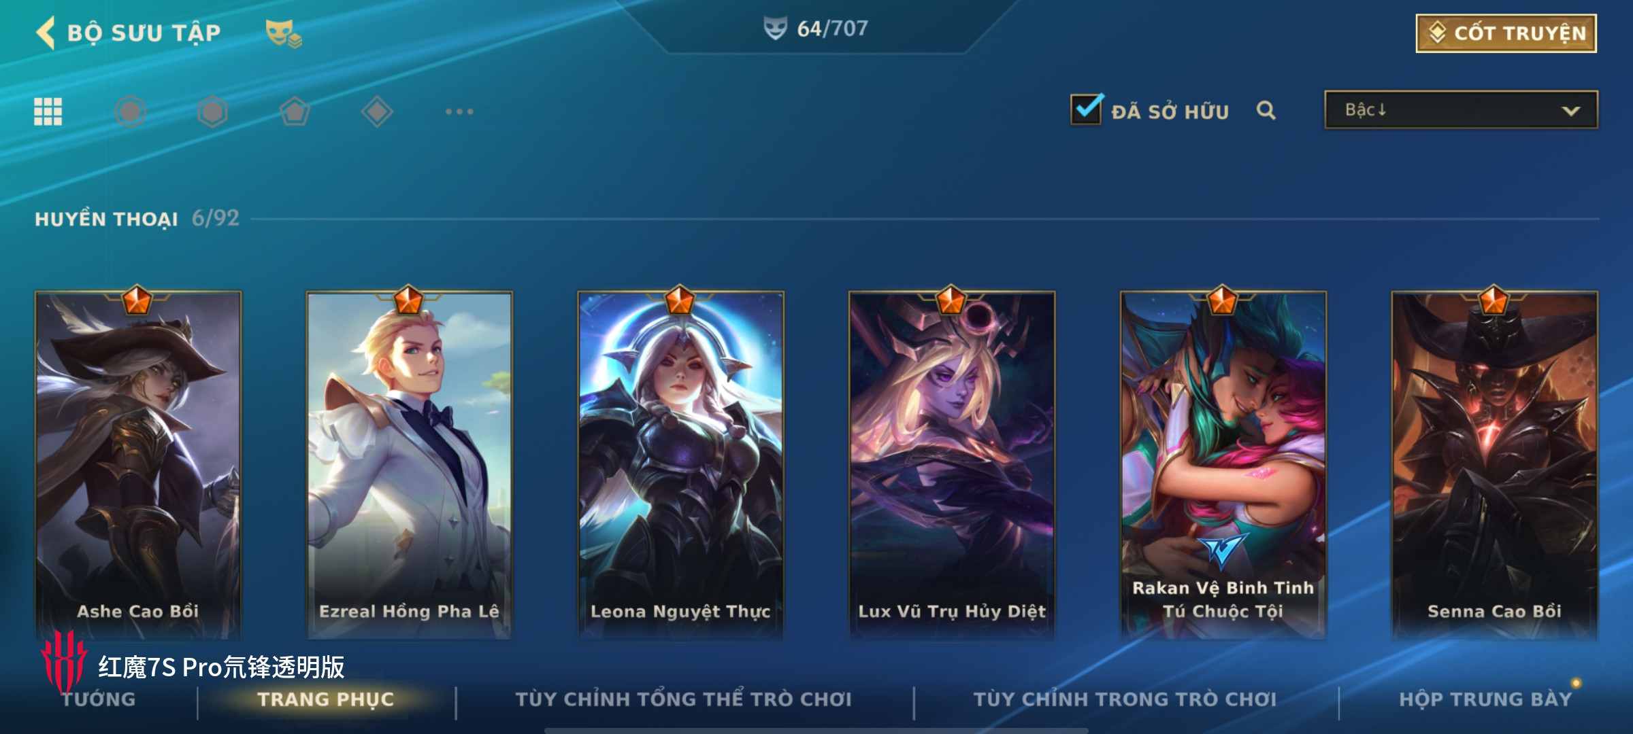Choose the Senna Cao Bồi skin card
Image resolution: width=1633 pixels, height=734 pixels.
[1495, 464]
